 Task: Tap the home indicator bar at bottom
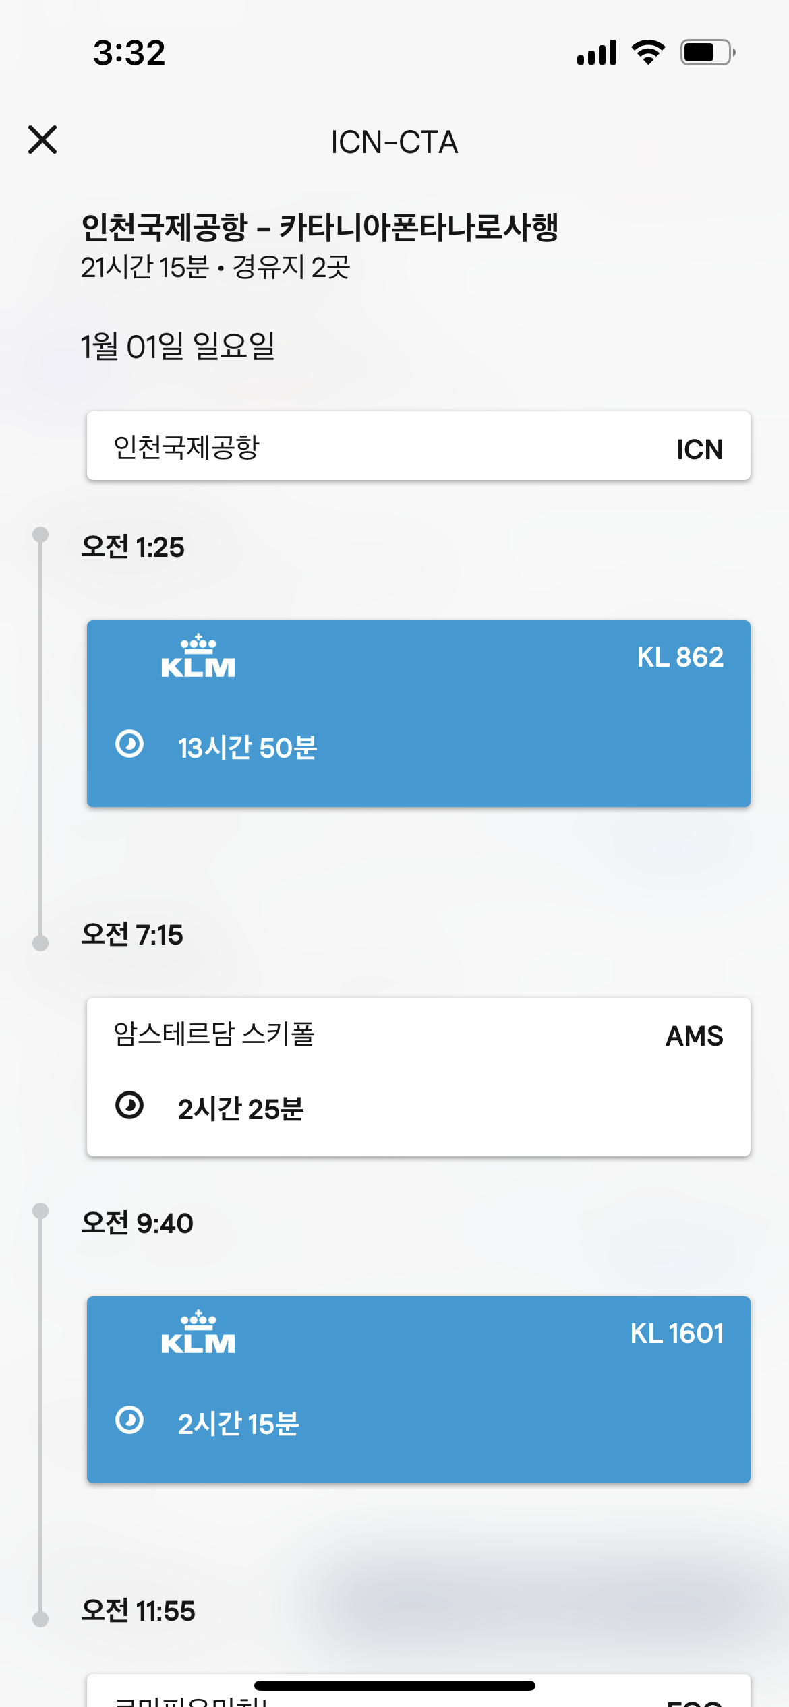pos(394,1685)
